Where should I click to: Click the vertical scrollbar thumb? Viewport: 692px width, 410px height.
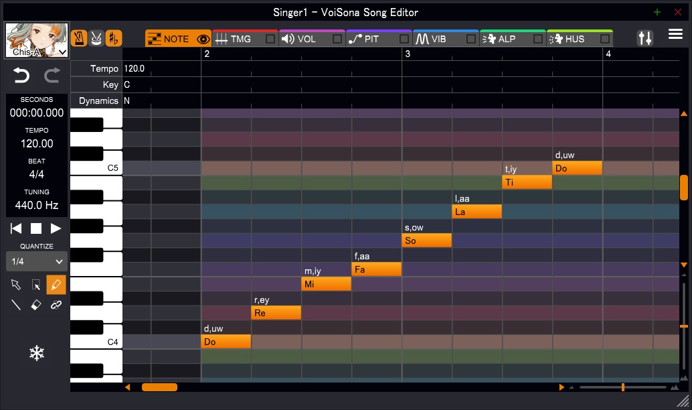pos(683,188)
